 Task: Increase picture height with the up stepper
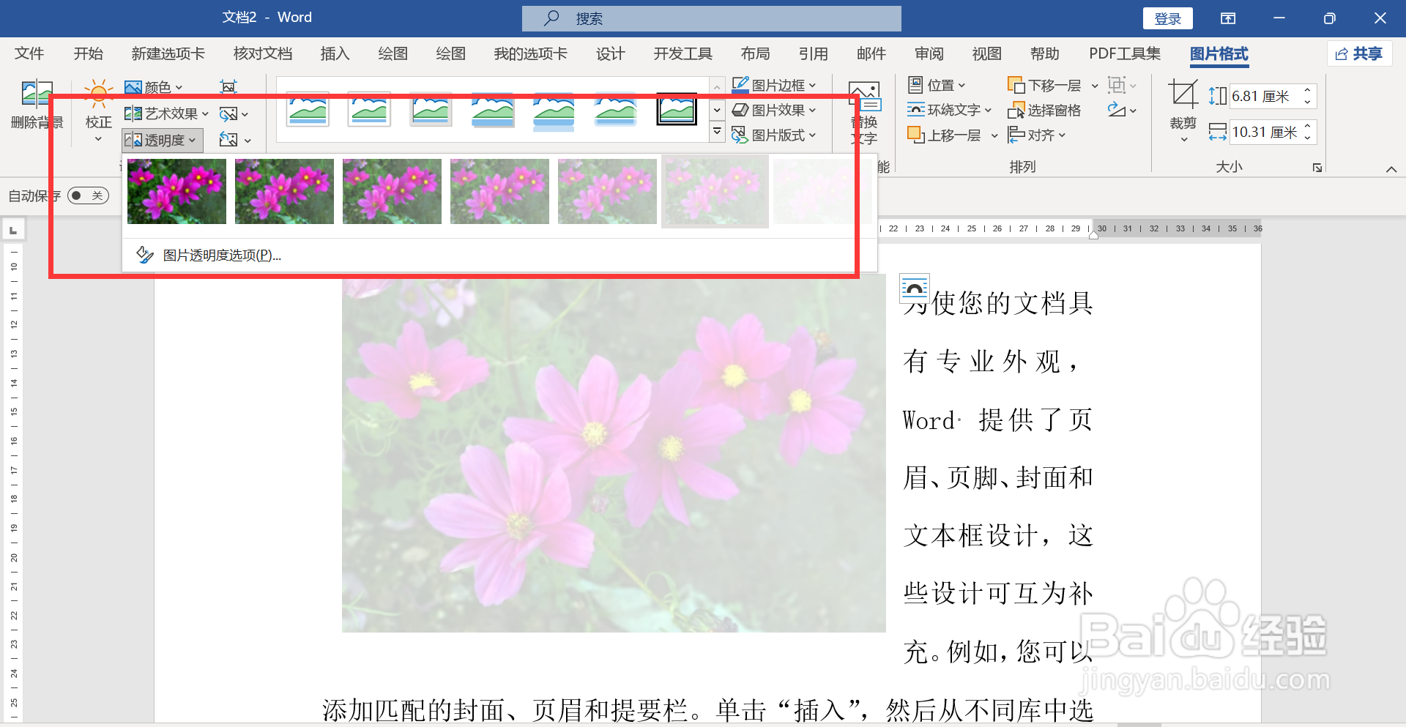1308,91
